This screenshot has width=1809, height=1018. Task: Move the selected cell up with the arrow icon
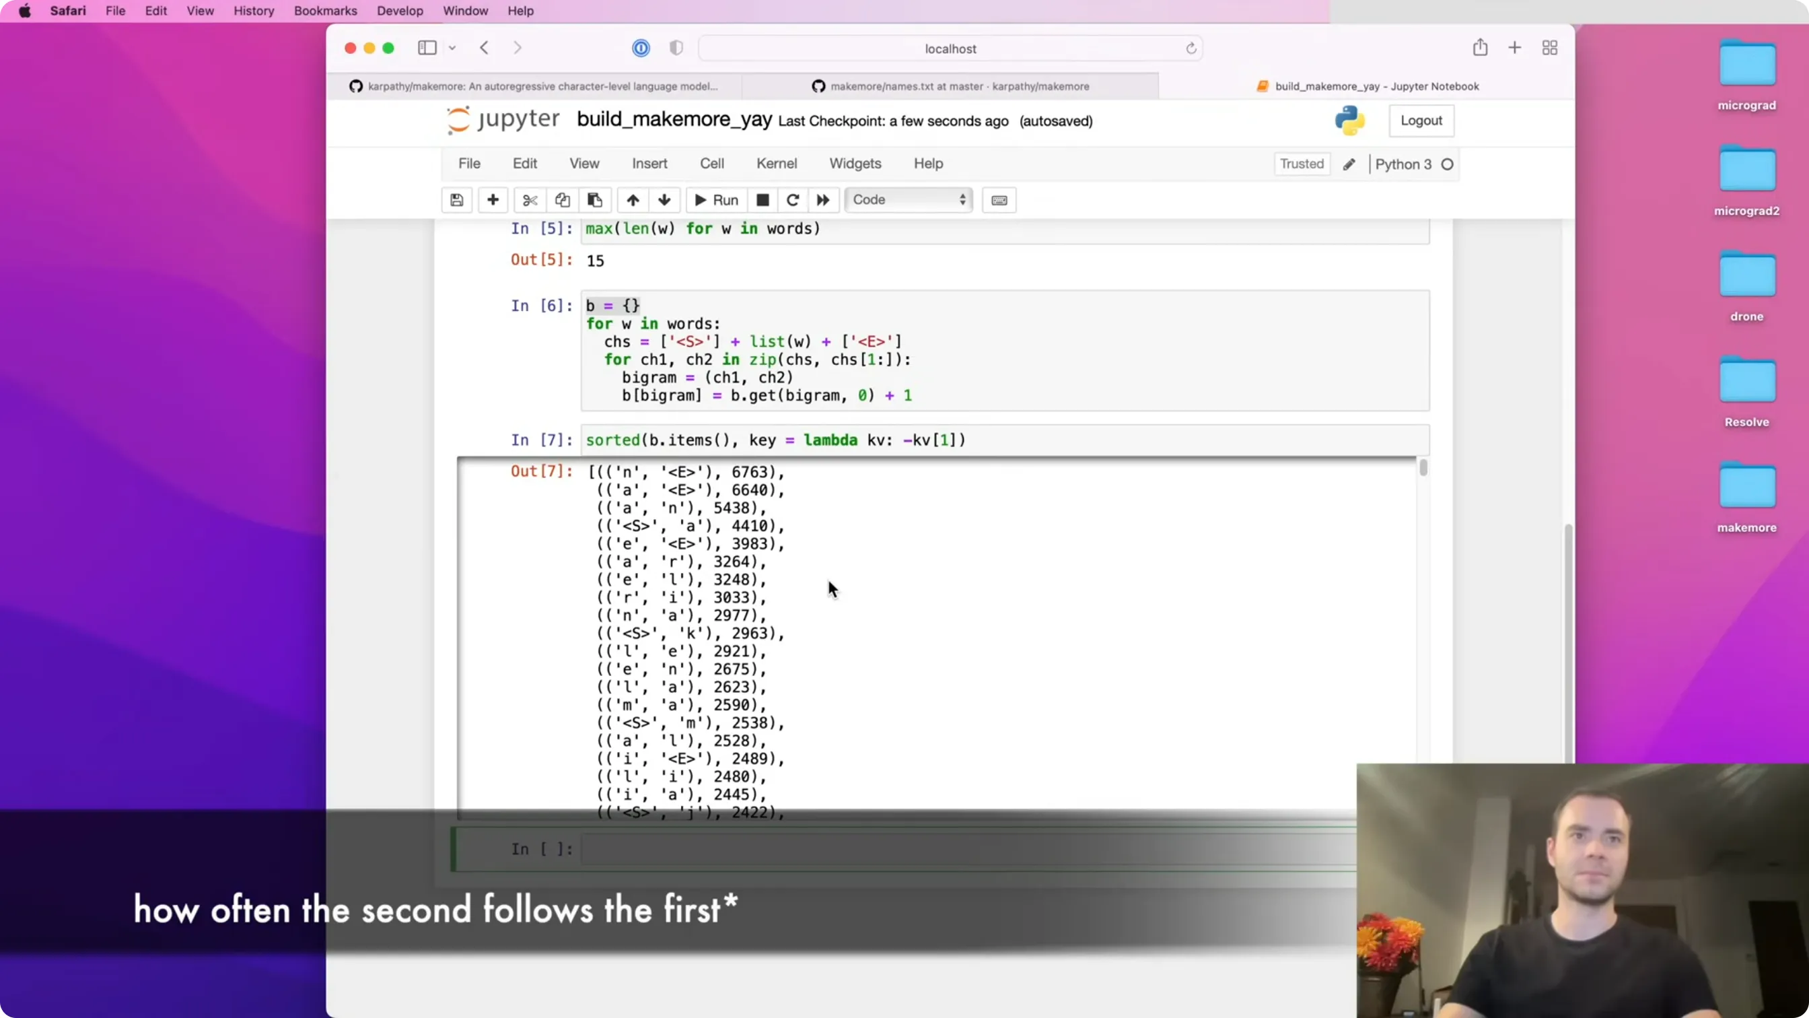(x=633, y=200)
